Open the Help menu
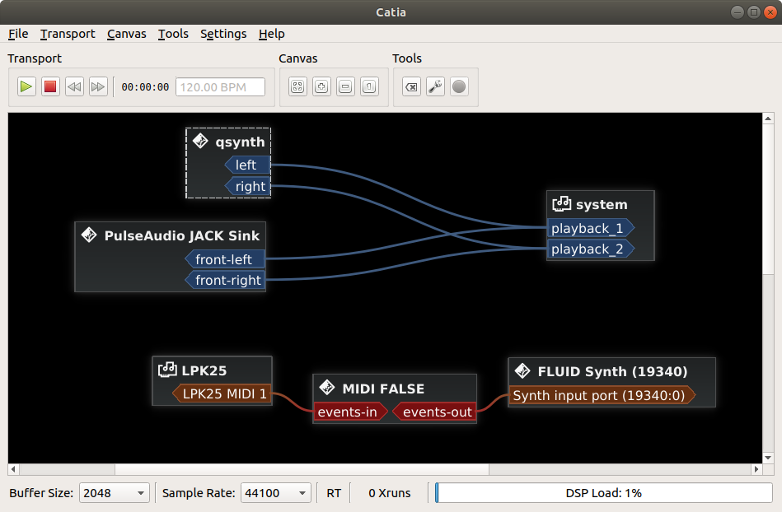The width and height of the screenshot is (782, 512). (x=271, y=34)
